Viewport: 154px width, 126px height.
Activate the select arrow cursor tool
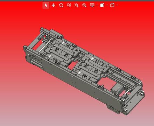coord(46,5)
